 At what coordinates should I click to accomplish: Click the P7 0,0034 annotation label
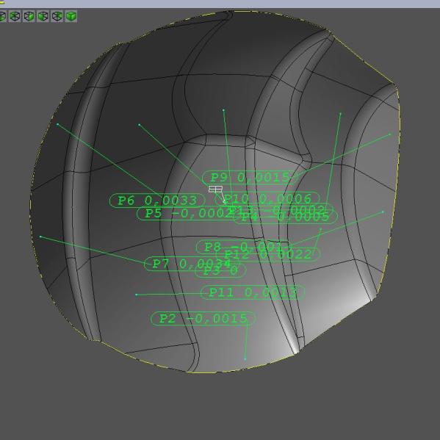click(x=192, y=264)
